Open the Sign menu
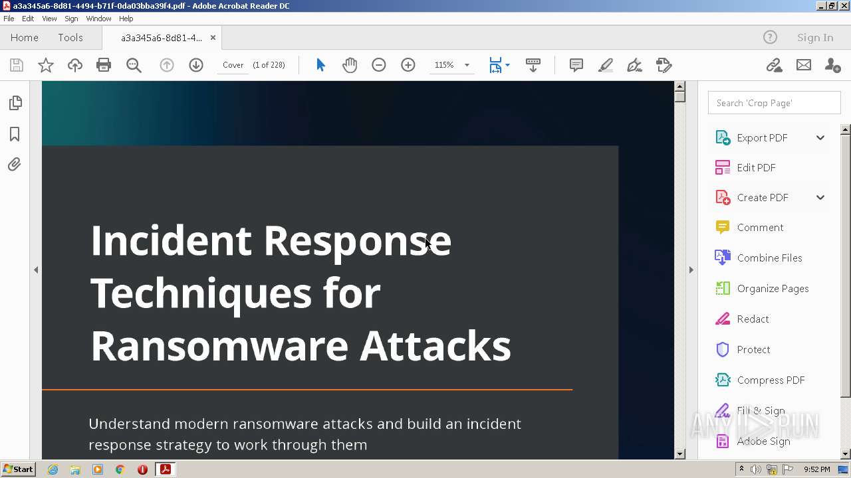 [x=71, y=19]
